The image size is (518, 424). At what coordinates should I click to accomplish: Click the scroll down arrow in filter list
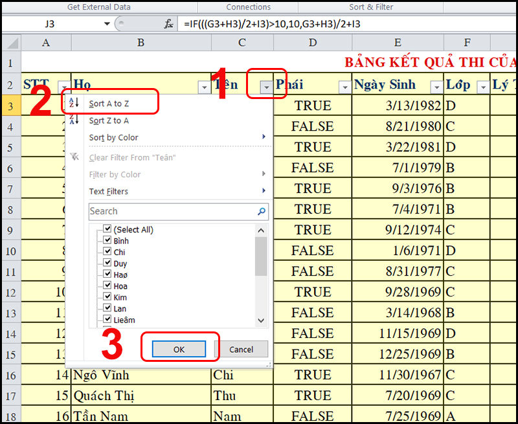pos(261,320)
